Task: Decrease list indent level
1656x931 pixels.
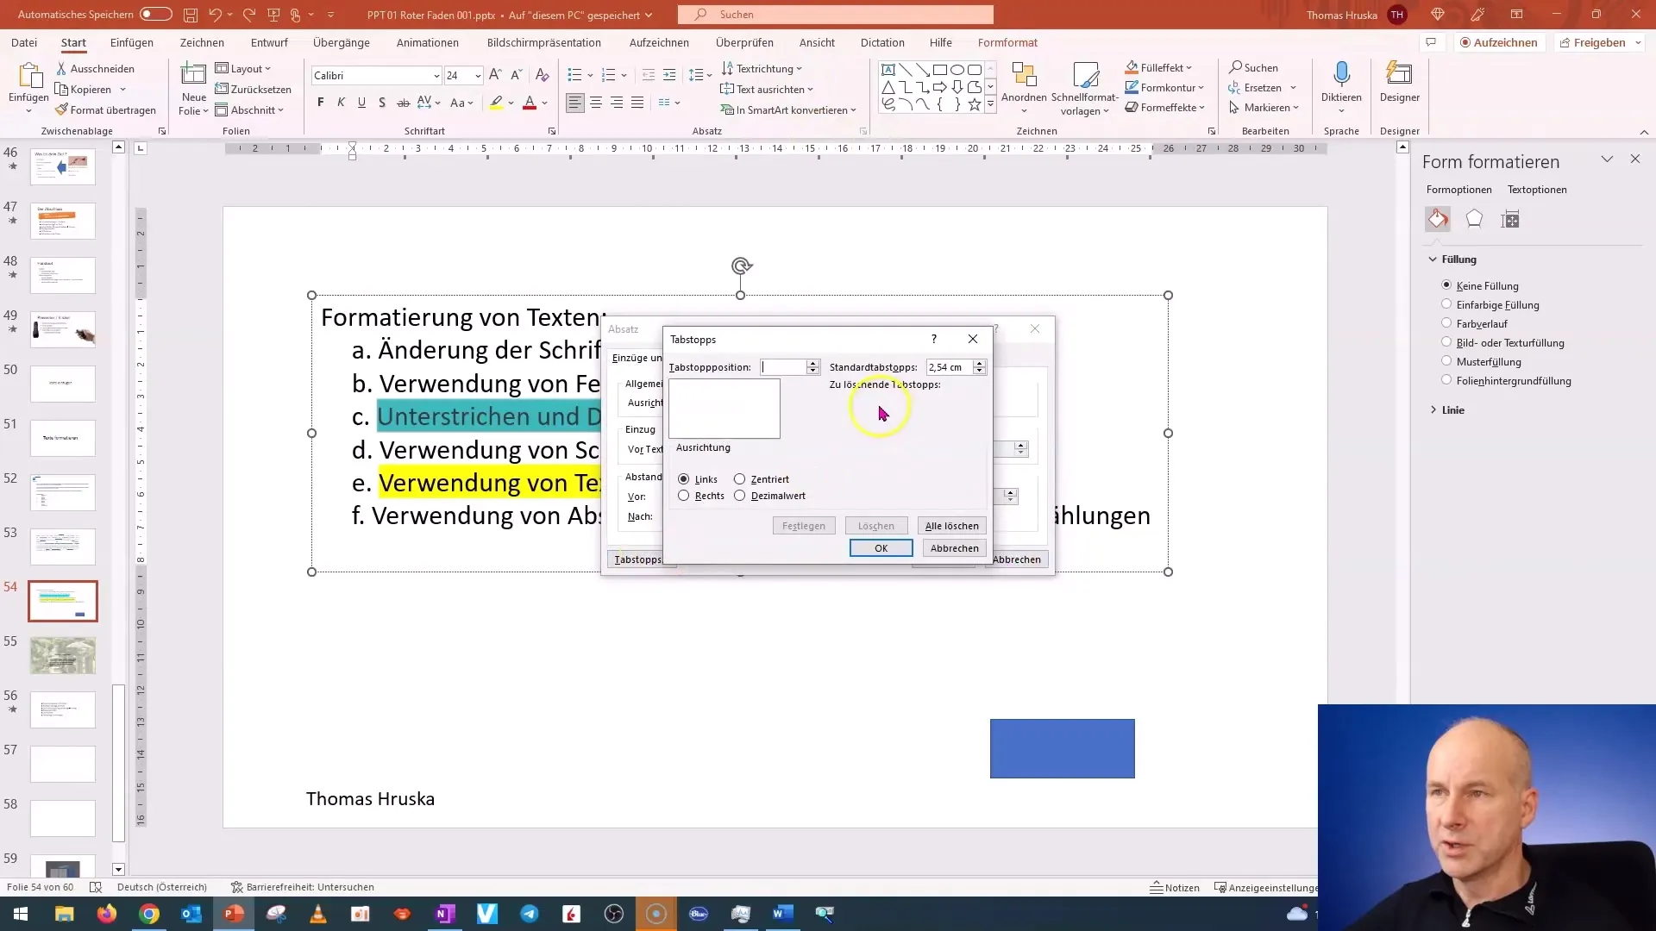Action: click(649, 75)
